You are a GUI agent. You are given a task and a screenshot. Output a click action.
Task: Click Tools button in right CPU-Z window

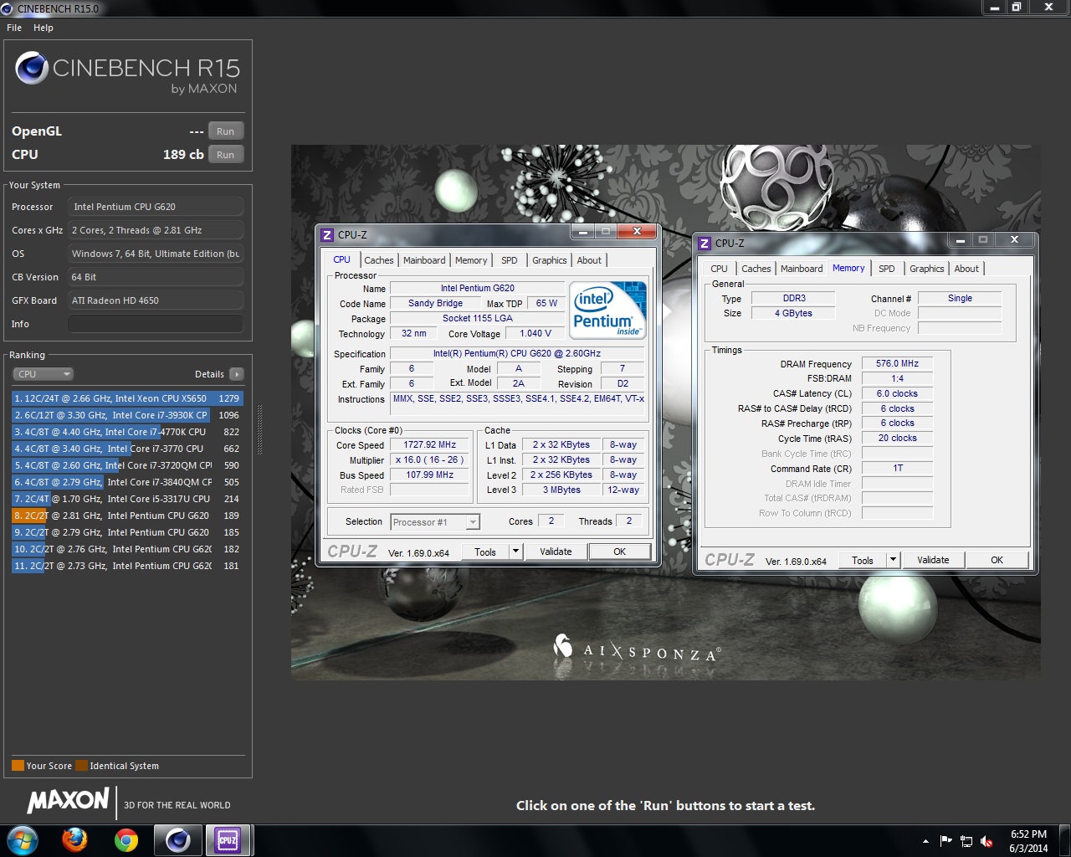click(x=863, y=560)
